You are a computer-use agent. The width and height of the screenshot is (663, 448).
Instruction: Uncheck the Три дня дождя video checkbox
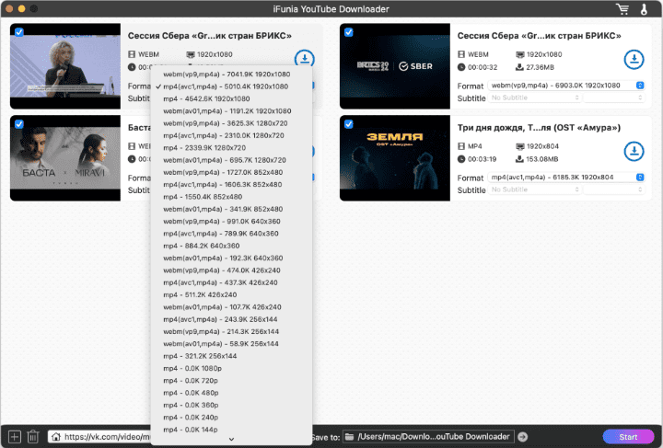(x=349, y=124)
